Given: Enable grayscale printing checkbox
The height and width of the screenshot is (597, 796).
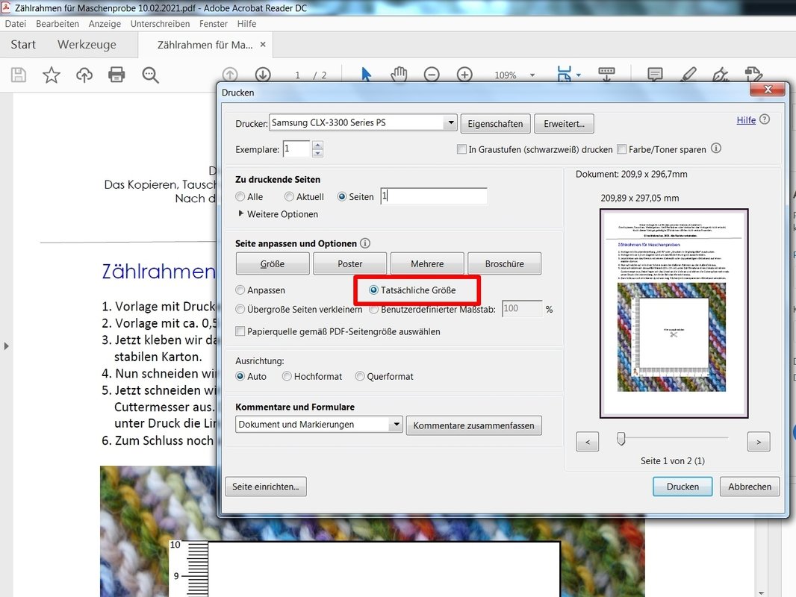Looking at the screenshot, I should [461, 149].
